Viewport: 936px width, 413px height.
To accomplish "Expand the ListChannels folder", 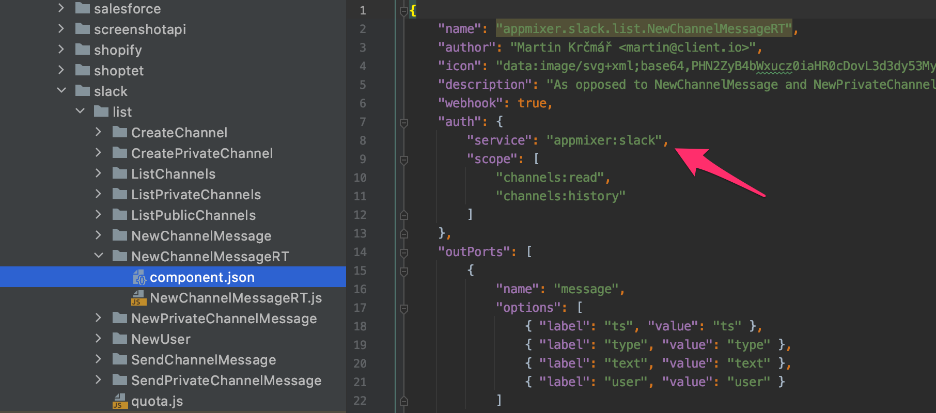I will (x=98, y=173).
